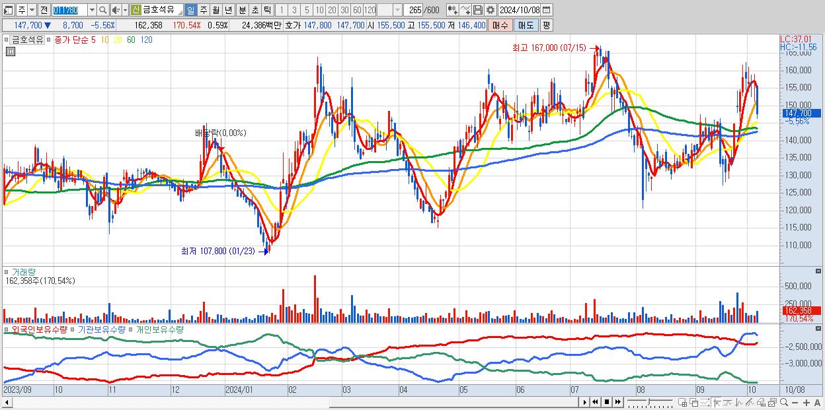
Task: Choose the 30 interval button
Action: point(344,11)
